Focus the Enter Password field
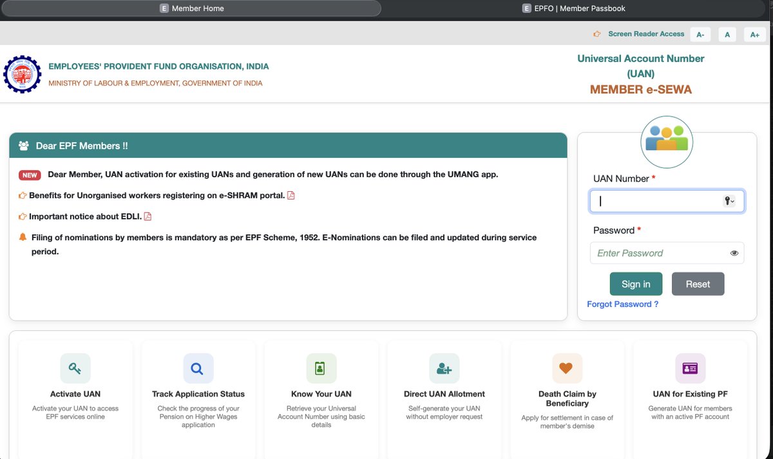The height and width of the screenshot is (459, 773). (x=667, y=253)
